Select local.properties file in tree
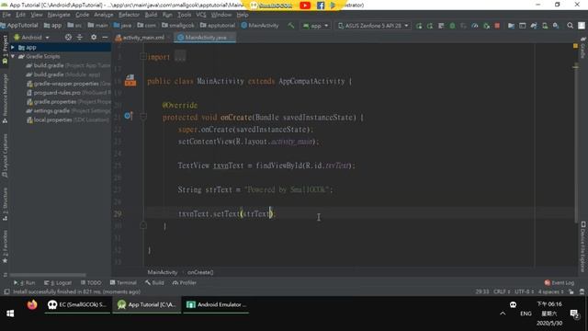588x331 pixels. click(67, 120)
